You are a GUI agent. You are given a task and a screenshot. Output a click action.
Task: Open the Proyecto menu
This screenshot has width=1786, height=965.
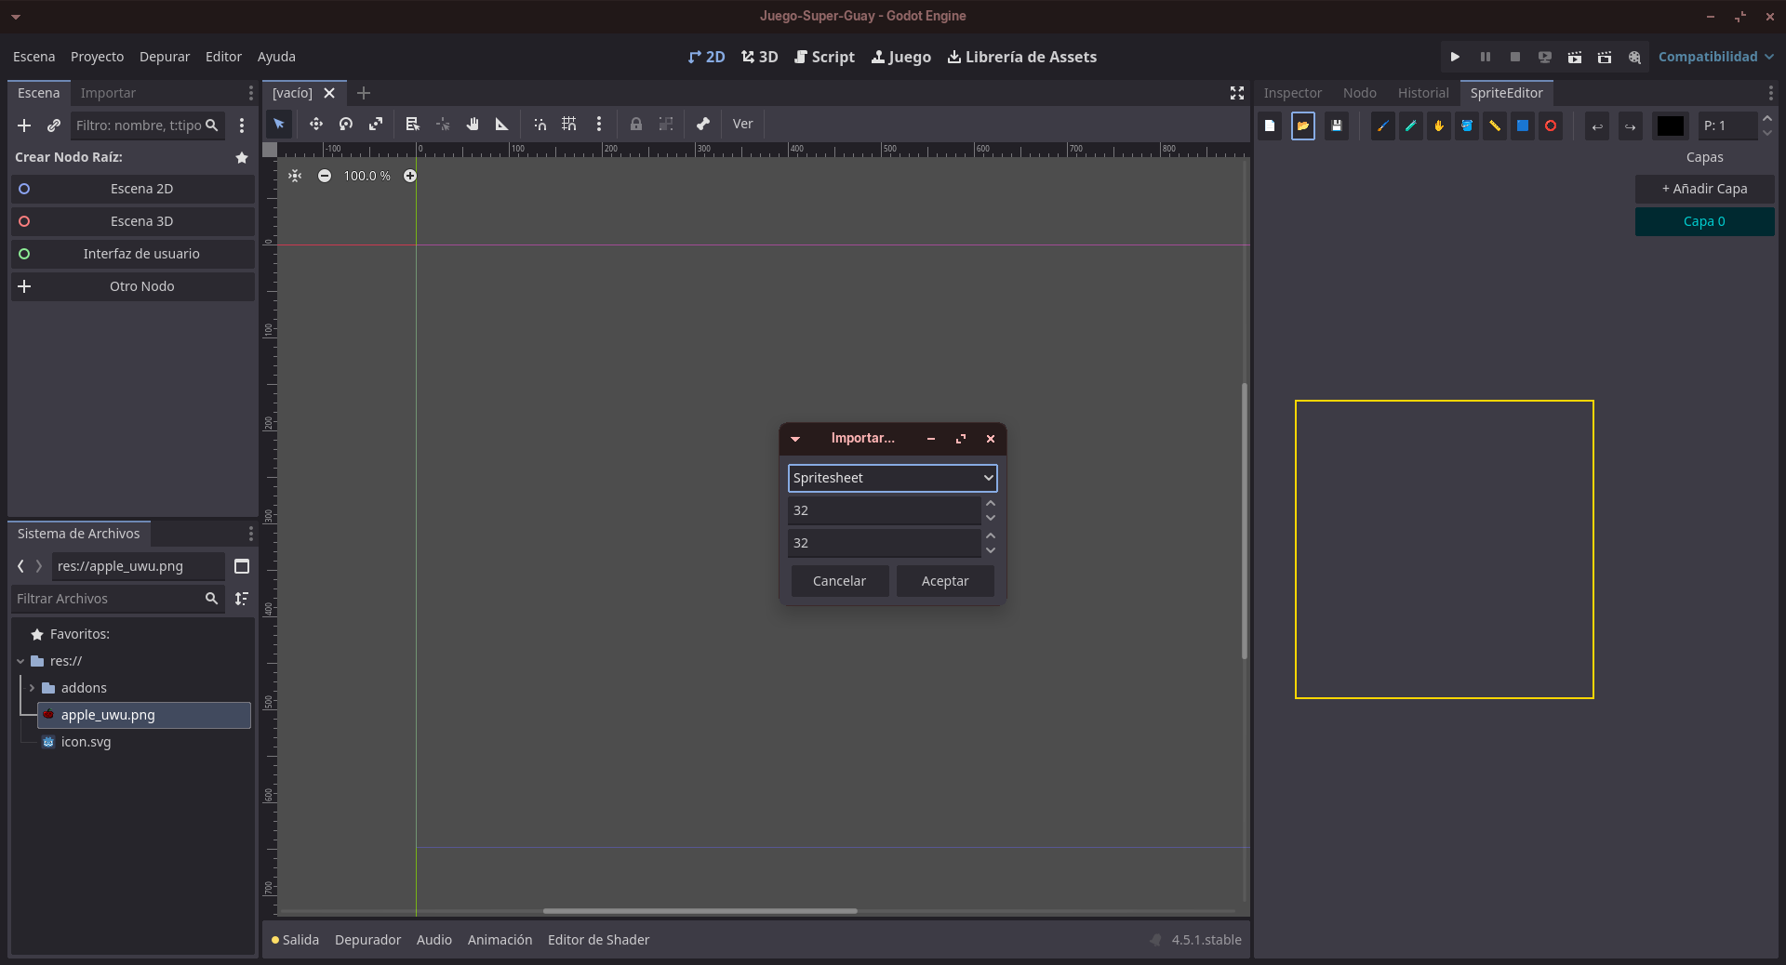tap(97, 57)
